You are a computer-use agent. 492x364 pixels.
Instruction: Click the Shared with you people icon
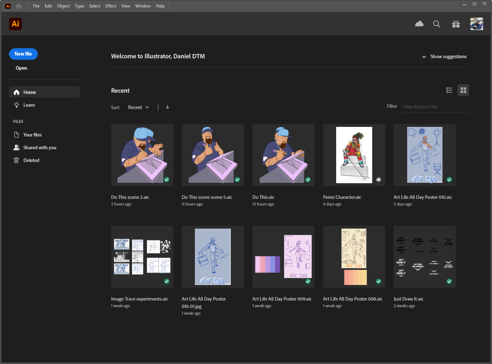click(x=16, y=147)
